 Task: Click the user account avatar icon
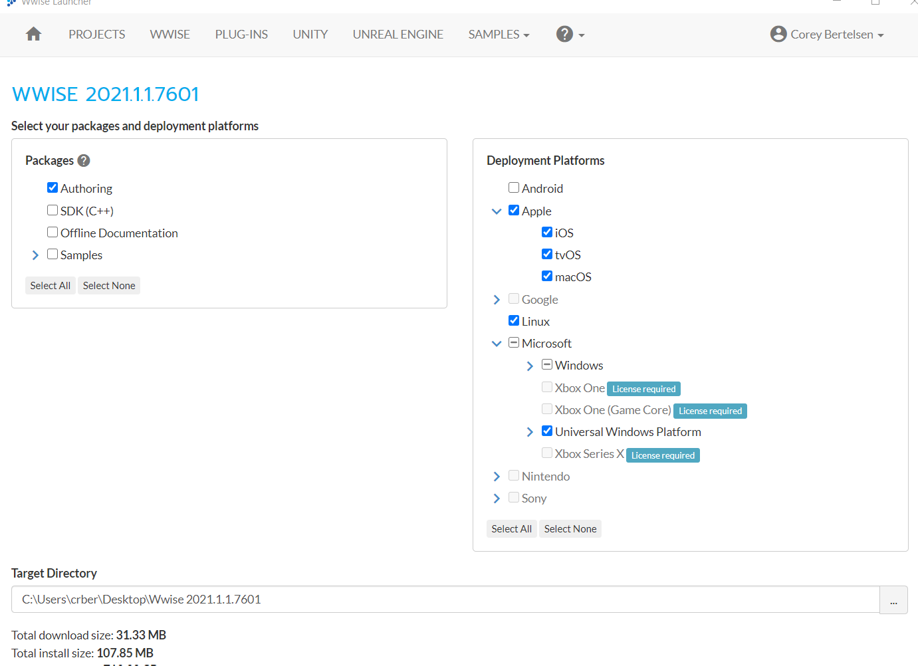click(x=778, y=34)
